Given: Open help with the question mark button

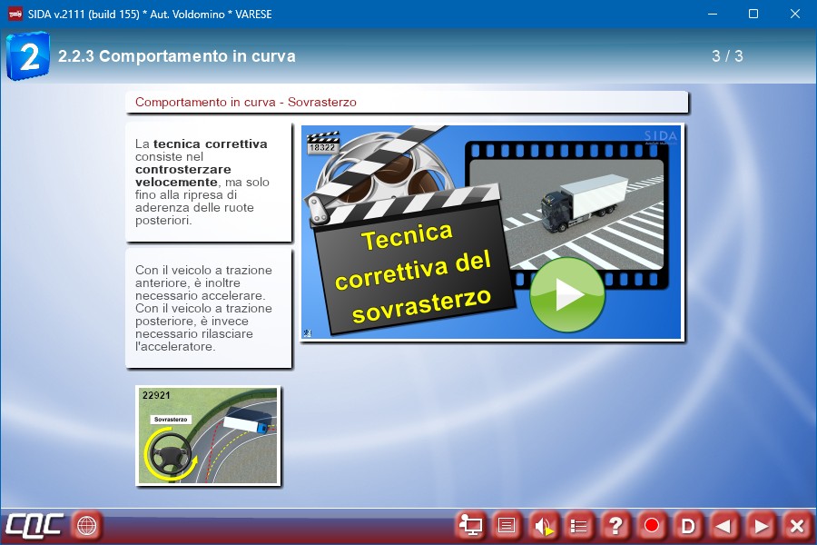Looking at the screenshot, I should pos(615,525).
